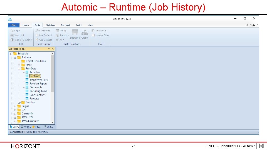Image resolution: width=267 pixels, height=150 pixels.
Task: Select the Forecast table item
Action: coord(34,98)
